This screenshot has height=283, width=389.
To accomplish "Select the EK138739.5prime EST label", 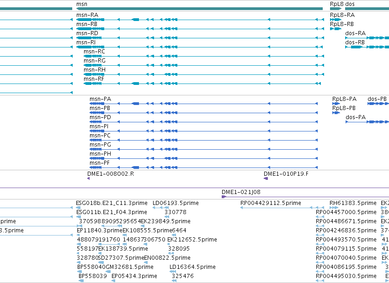I will click(123, 249).
